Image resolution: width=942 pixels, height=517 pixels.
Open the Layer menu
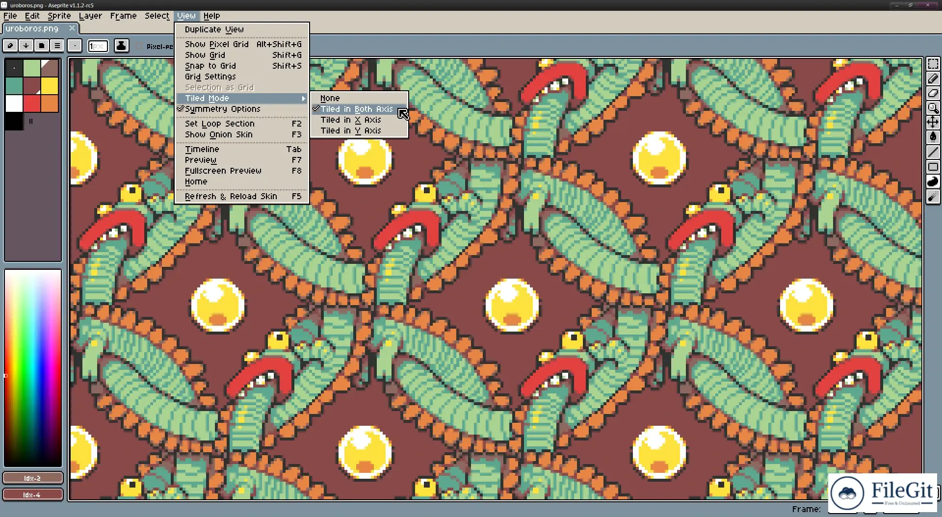point(91,16)
